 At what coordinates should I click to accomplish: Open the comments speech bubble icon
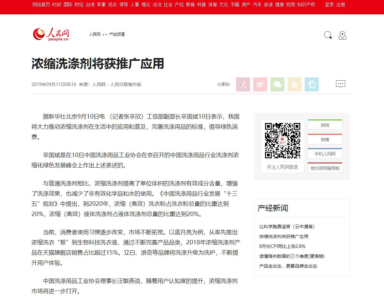[340, 84]
